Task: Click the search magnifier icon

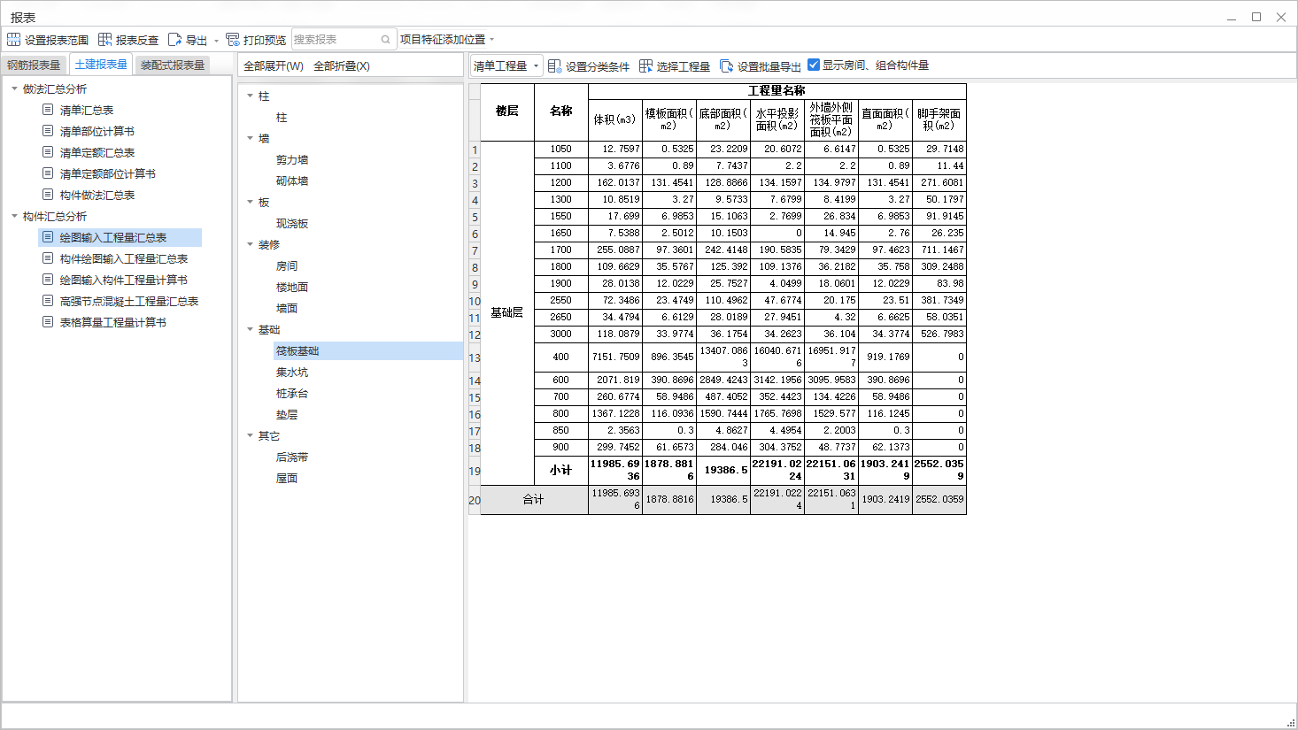Action: point(386,40)
